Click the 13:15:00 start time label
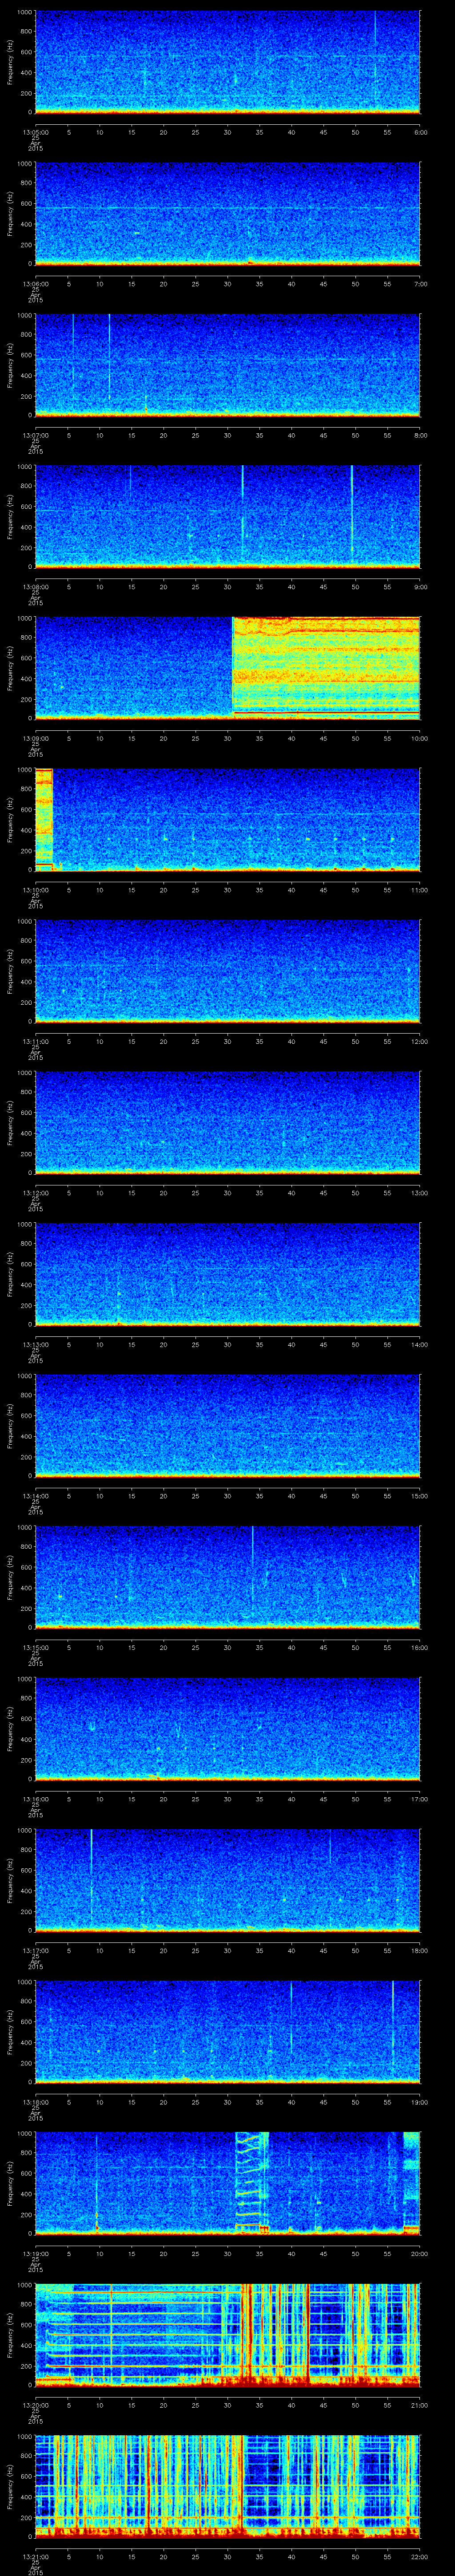Screen dimensions: 455x2576 click(x=35, y=1647)
